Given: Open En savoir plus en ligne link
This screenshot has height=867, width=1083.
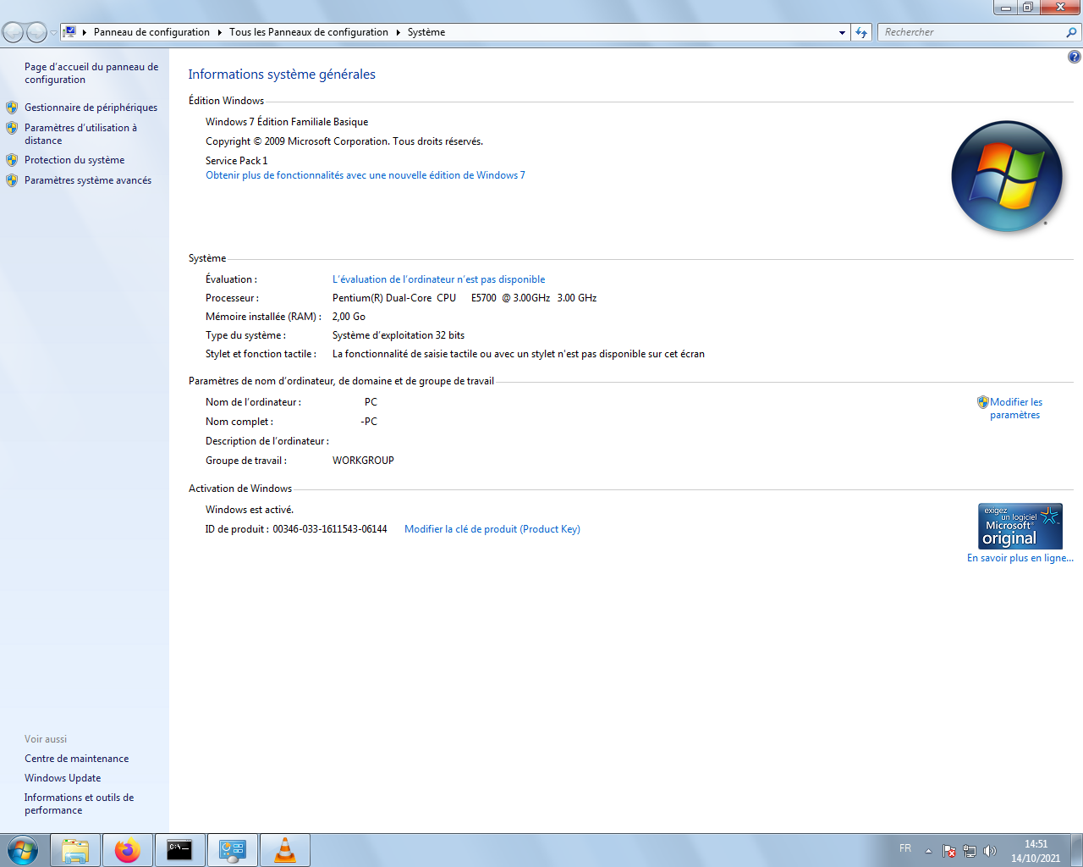Looking at the screenshot, I should [1020, 558].
